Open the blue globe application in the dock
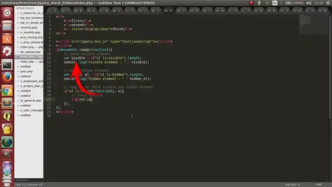Screen dimensions: 332x187 pyautogui.click(x=7, y=142)
